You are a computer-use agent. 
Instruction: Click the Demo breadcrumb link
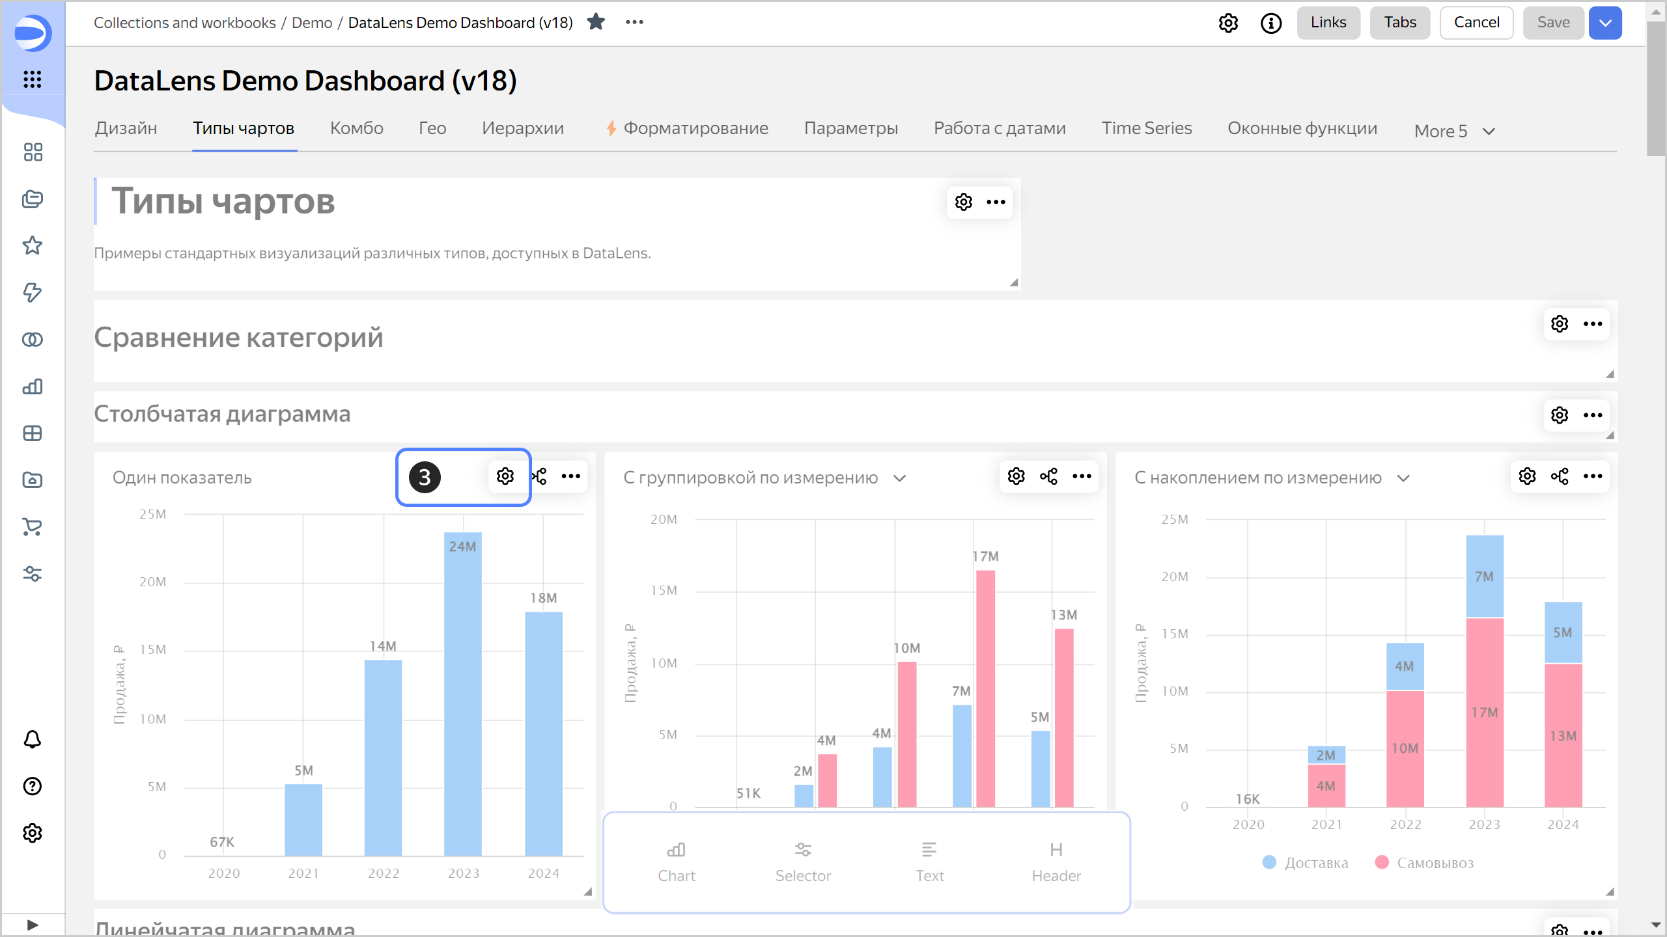coord(312,23)
